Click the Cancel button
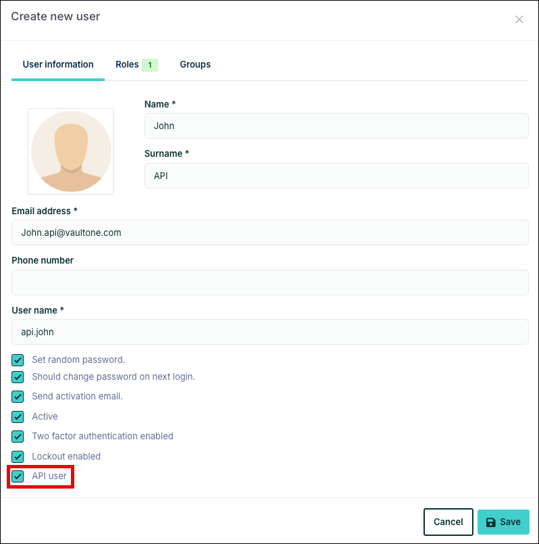 pos(448,522)
